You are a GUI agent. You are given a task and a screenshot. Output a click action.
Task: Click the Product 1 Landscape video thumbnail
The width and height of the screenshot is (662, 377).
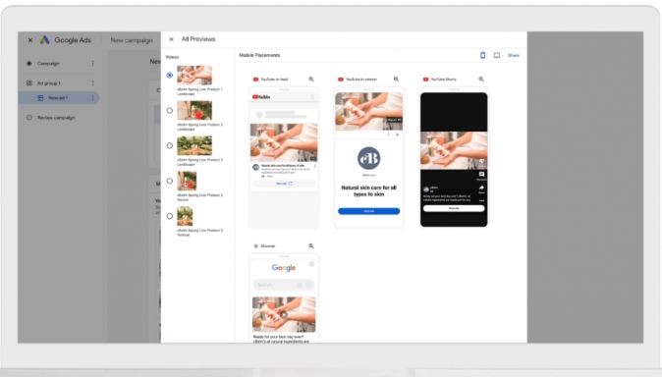(x=194, y=76)
